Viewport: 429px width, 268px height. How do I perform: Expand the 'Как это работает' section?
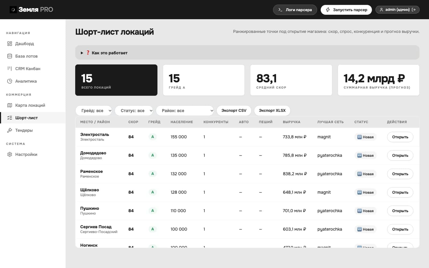pyautogui.click(x=247, y=53)
